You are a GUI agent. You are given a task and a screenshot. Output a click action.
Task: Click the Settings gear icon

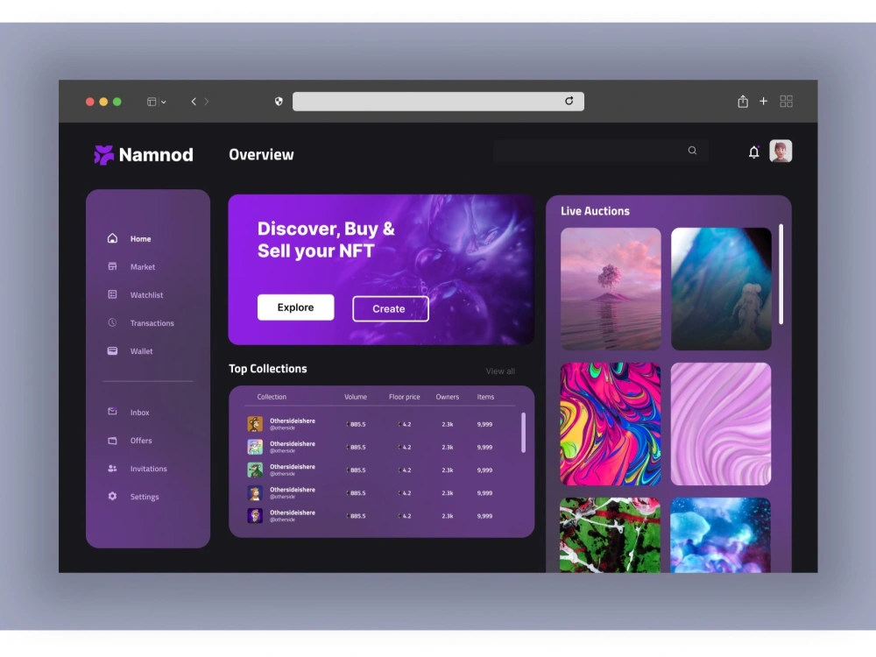pyautogui.click(x=112, y=496)
